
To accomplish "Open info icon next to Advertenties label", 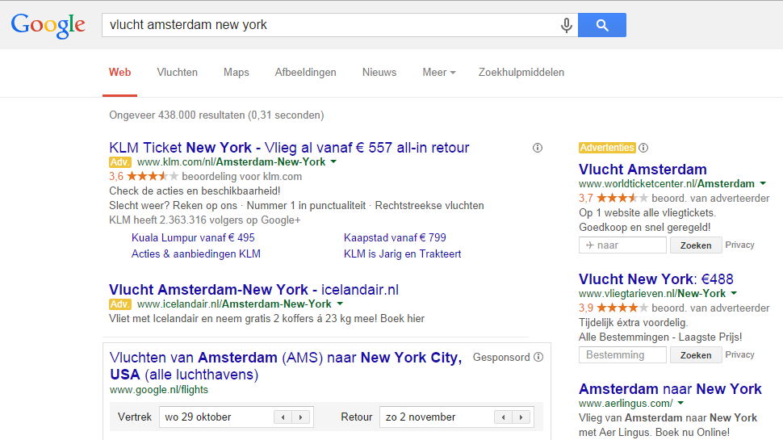I will 643,148.
